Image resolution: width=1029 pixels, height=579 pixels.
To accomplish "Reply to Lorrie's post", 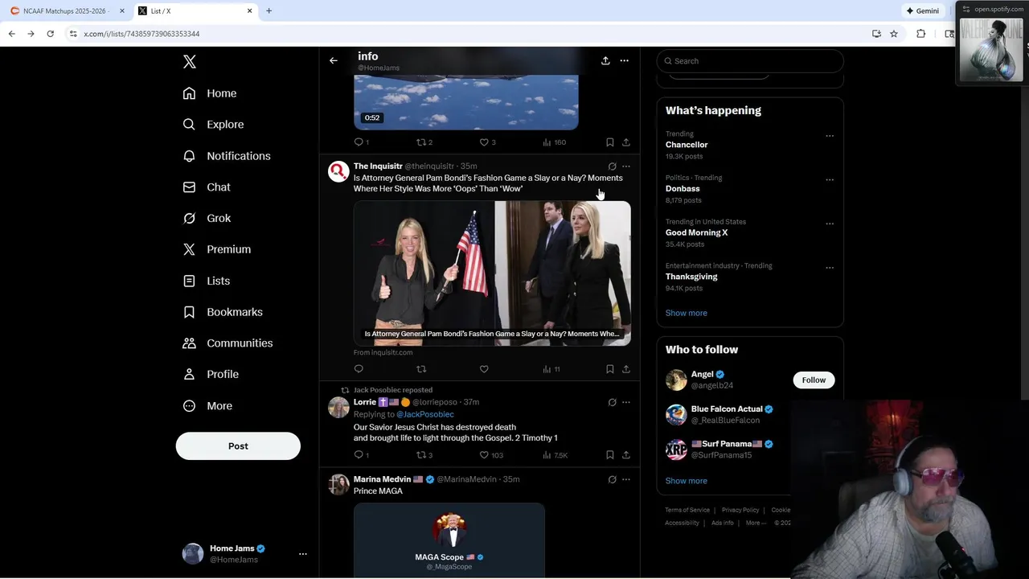I will 359,455.
